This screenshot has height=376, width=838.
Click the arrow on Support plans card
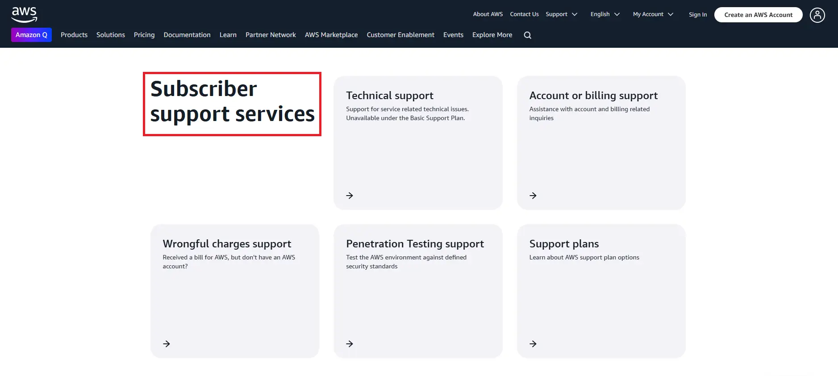pyautogui.click(x=533, y=344)
